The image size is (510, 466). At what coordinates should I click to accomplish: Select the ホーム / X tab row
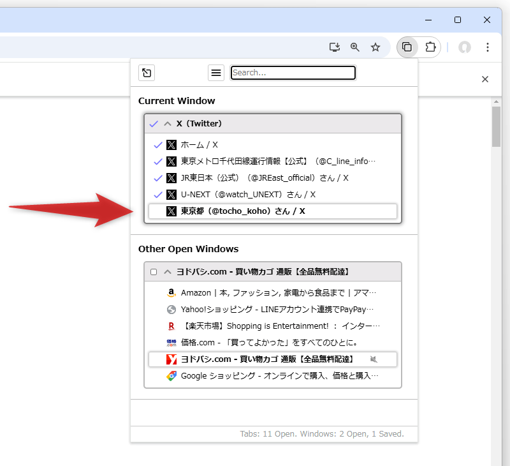pos(273,145)
